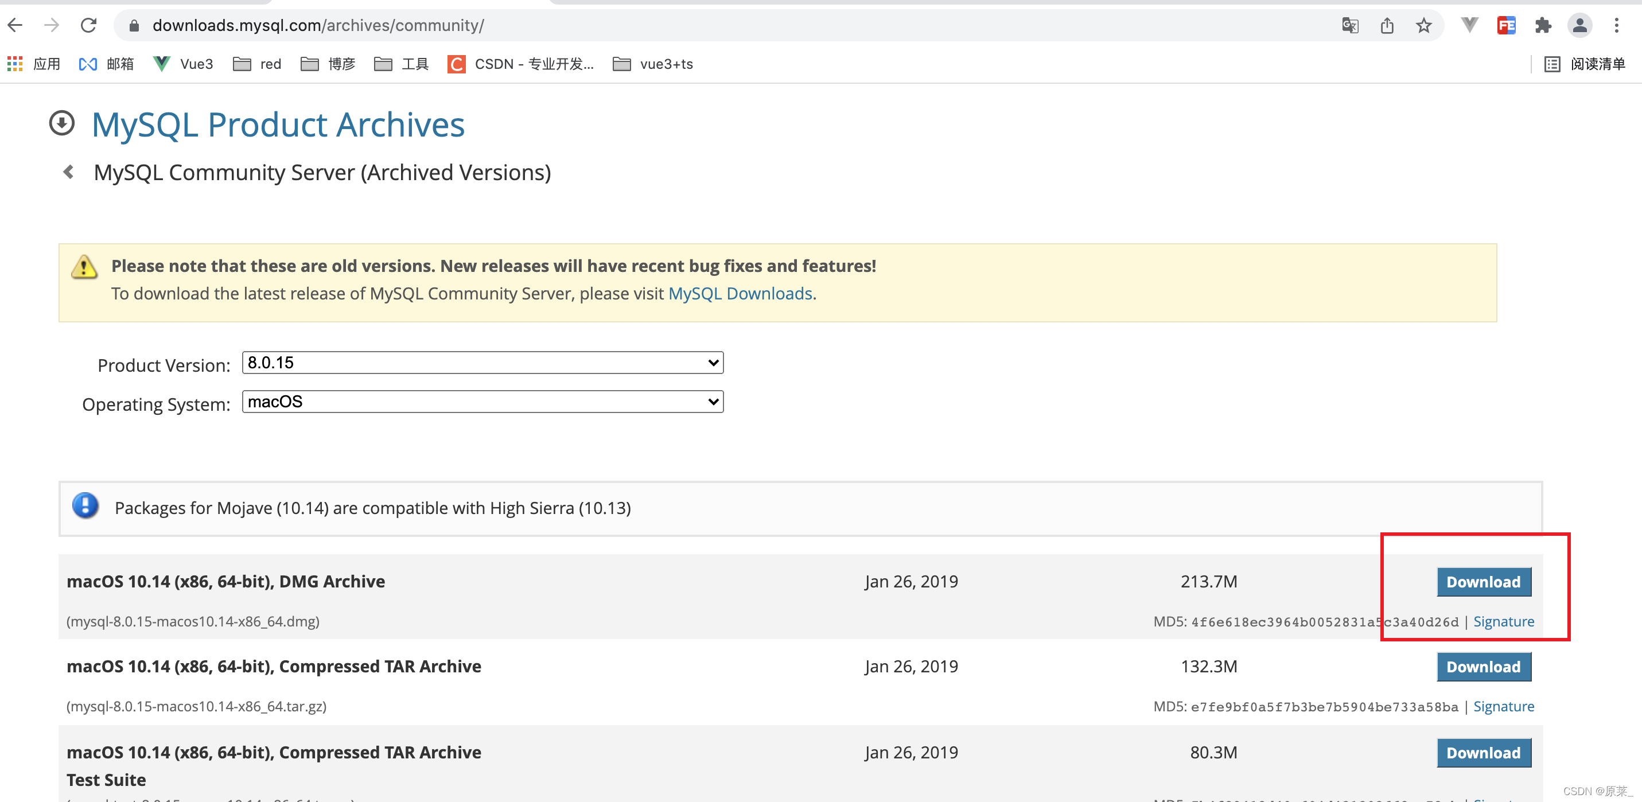Bookmark this page with the star icon

coord(1423,25)
